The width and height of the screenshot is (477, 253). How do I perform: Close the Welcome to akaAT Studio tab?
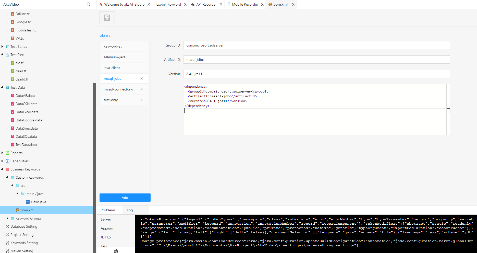[149, 4]
